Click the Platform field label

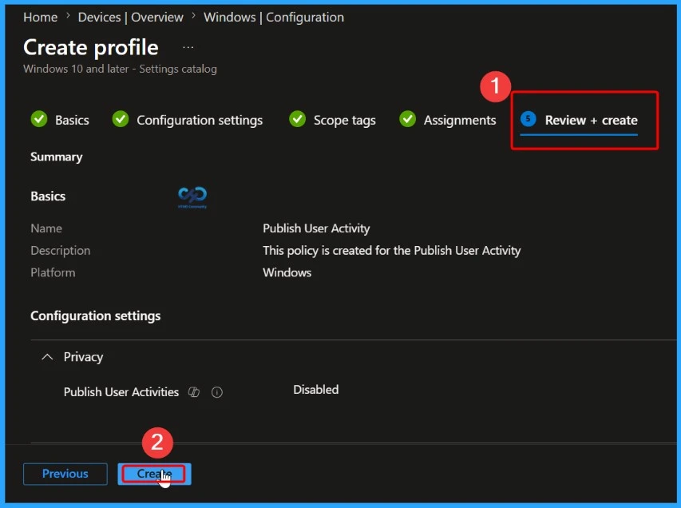click(x=53, y=272)
